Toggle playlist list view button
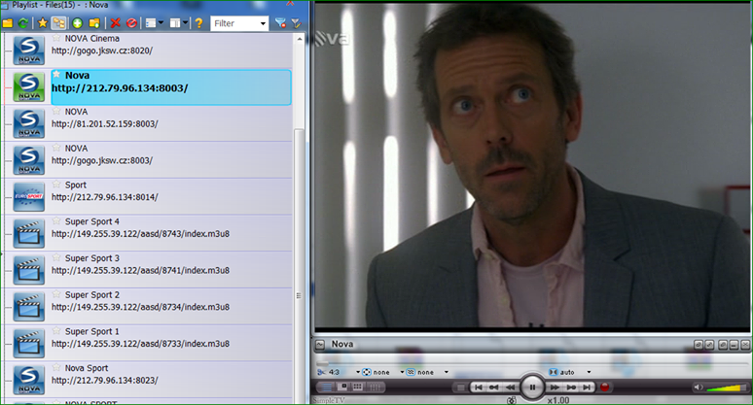 327,387
